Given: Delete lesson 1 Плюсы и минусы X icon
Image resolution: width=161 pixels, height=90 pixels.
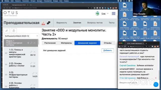Looking at the screenshot, I should click(x=34, y=52).
